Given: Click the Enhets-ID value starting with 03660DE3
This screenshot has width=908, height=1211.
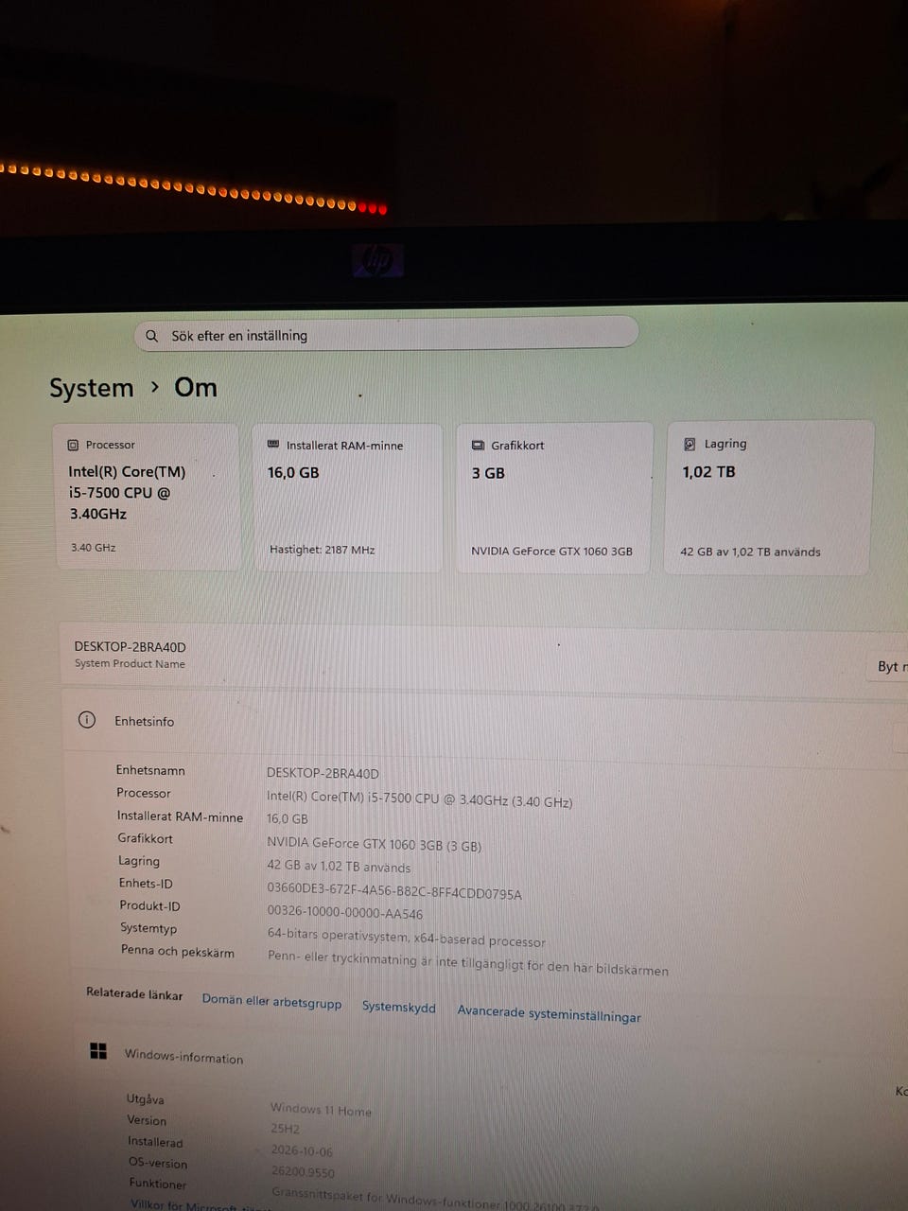Looking at the screenshot, I should (x=394, y=891).
